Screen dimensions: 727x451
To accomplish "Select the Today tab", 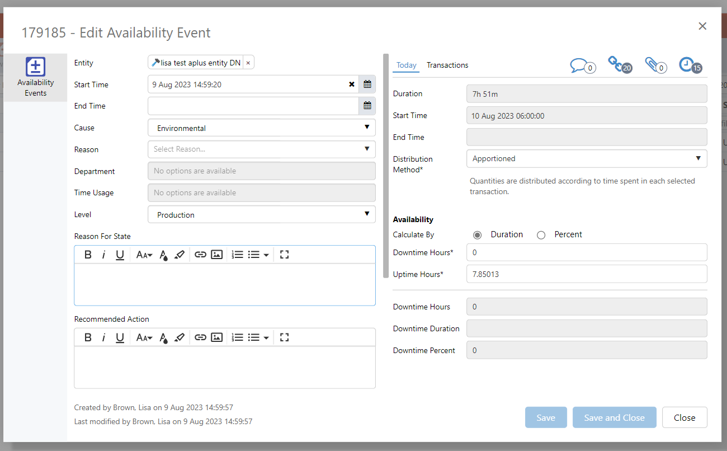I will (407, 65).
